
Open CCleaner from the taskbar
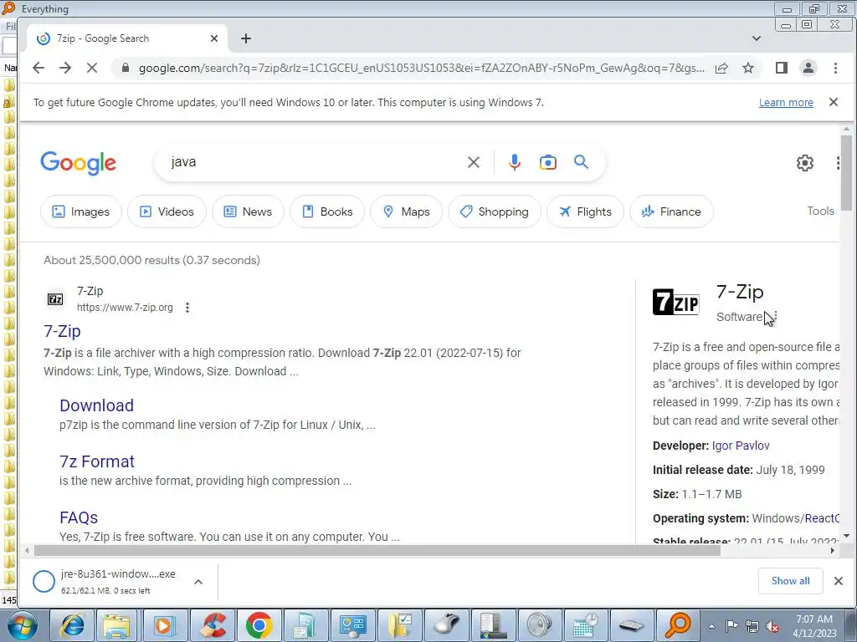pos(212,625)
